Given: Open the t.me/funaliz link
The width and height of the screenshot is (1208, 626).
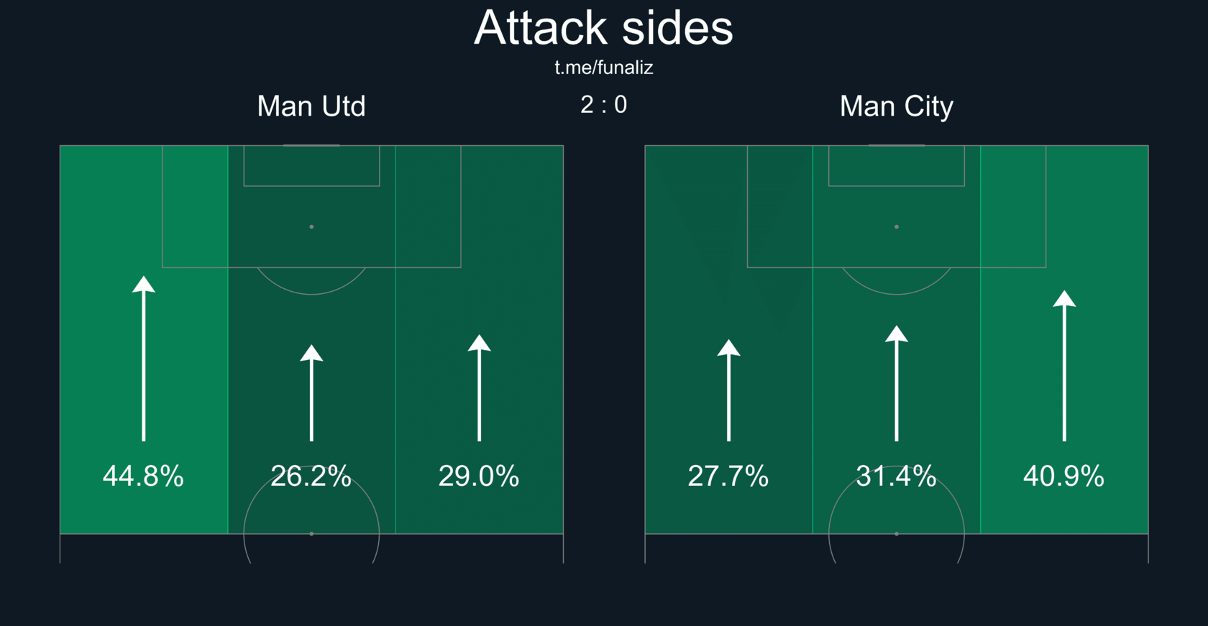Looking at the screenshot, I should coord(603,68).
